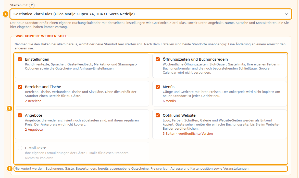Uncheck the Einstellungen checkbox
The image size is (299, 178).
coord(20,59)
